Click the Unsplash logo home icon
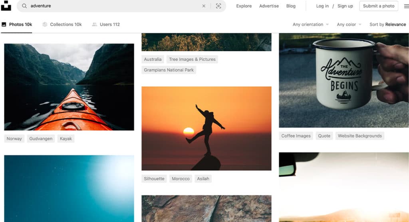 (x=6, y=6)
